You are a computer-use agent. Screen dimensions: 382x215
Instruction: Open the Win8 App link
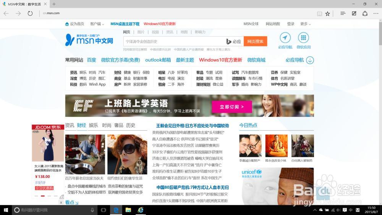pyautogui.click(x=97, y=84)
